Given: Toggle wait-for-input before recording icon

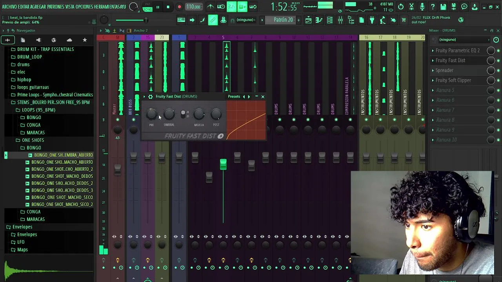Looking at the screenshot, I should (x=221, y=7).
